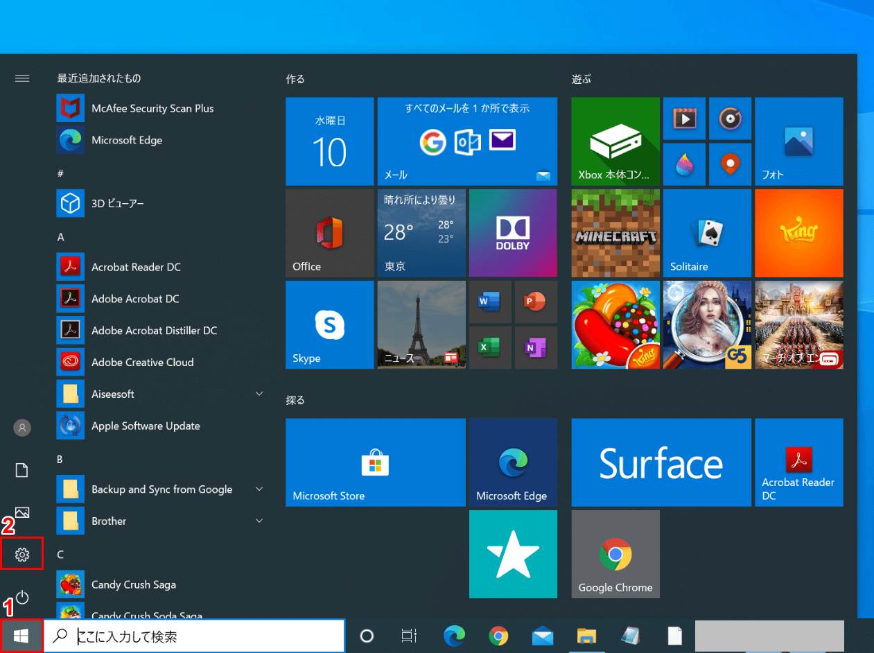Image resolution: width=874 pixels, height=653 pixels.
Task: Open the Solitaire tile
Action: [707, 233]
